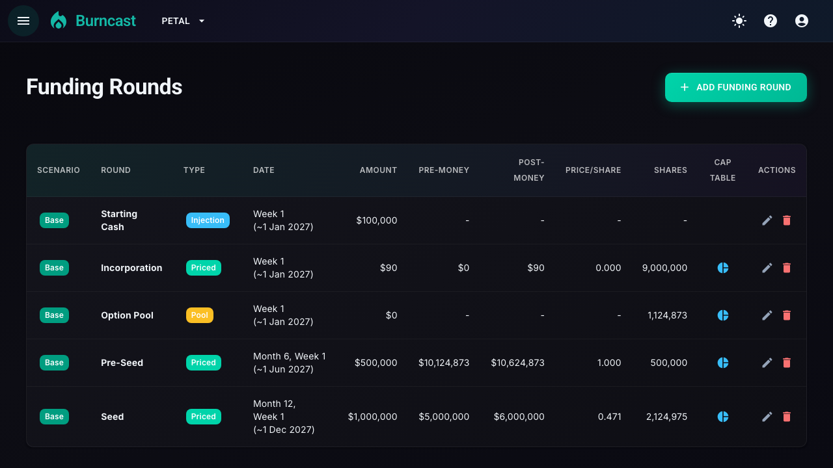Click the Priced badge in Incorporation row

204,268
